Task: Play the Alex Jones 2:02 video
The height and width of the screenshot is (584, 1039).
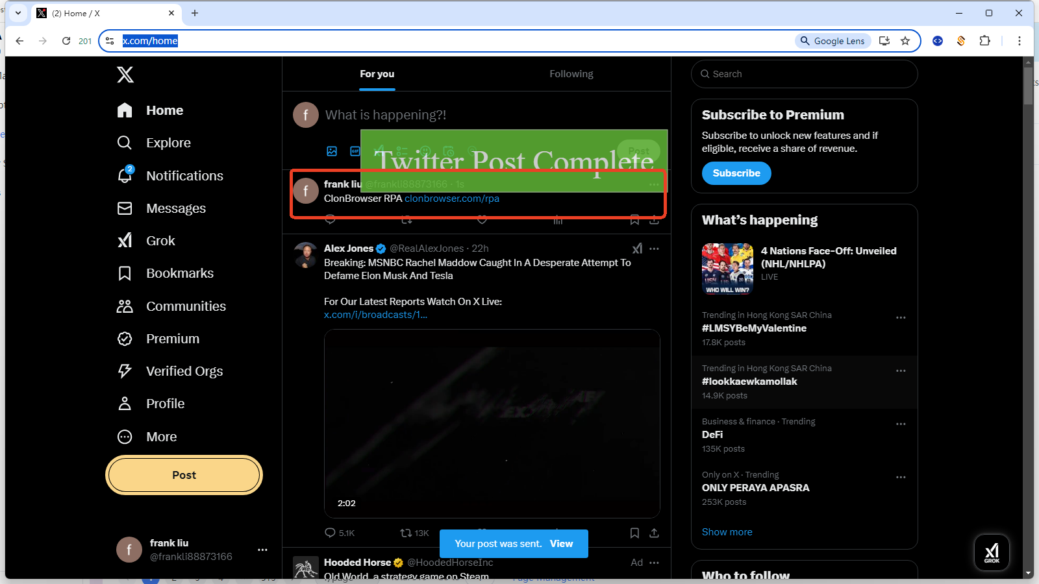Action: (x=492, y=424)
